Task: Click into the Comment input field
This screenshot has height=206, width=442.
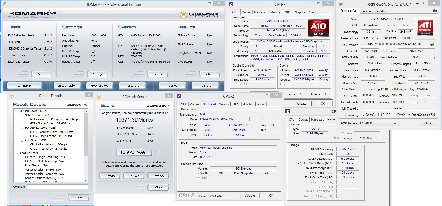Action: coord(57,187)
